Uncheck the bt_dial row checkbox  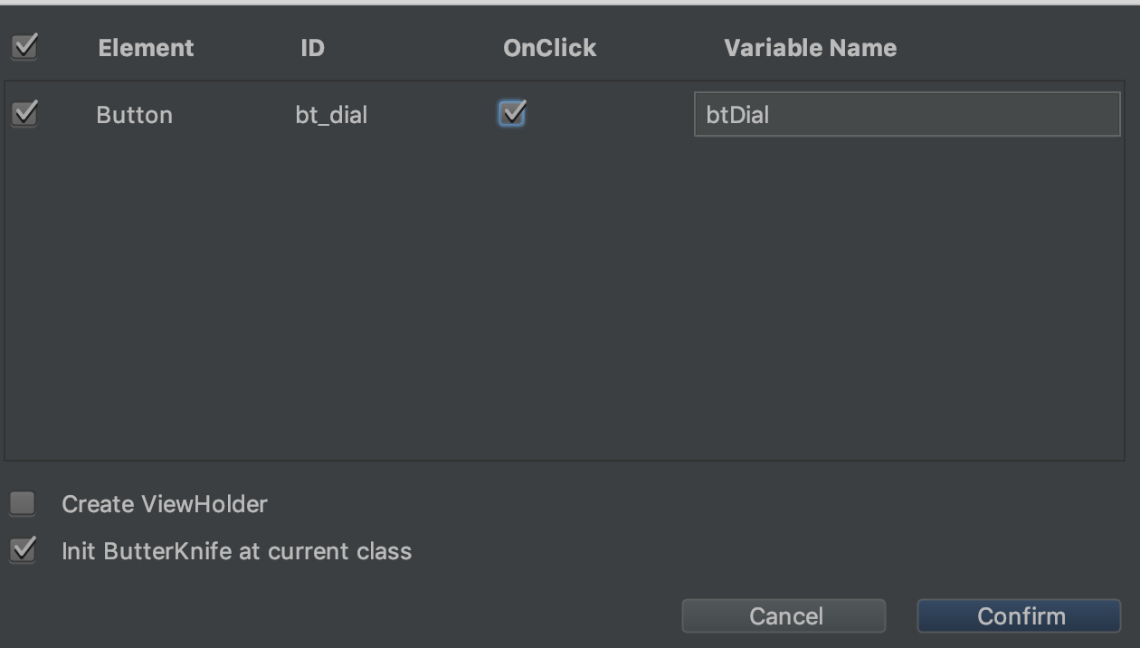(23, 114)
